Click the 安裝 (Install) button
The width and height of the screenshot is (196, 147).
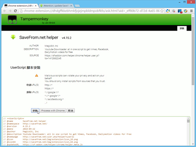[x=35, y=111]
